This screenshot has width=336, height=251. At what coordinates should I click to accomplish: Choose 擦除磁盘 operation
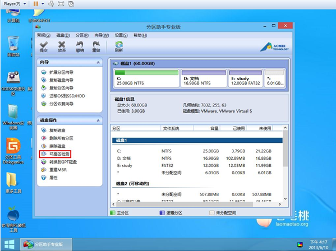[x=53, y=146]
